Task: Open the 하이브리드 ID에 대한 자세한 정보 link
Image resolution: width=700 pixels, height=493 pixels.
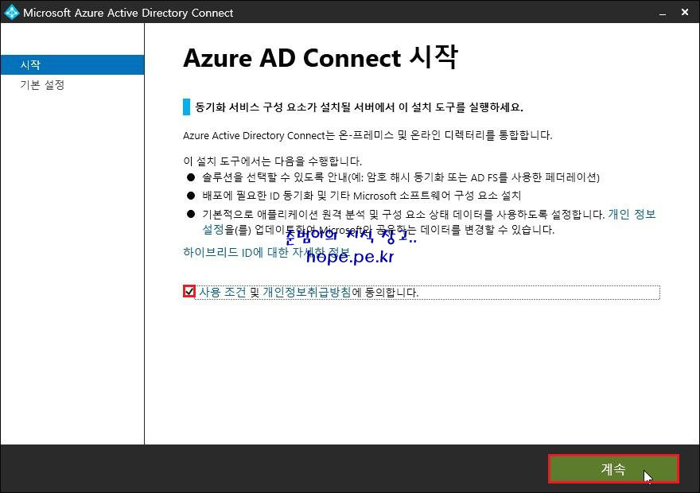Action: pos(266,252)
